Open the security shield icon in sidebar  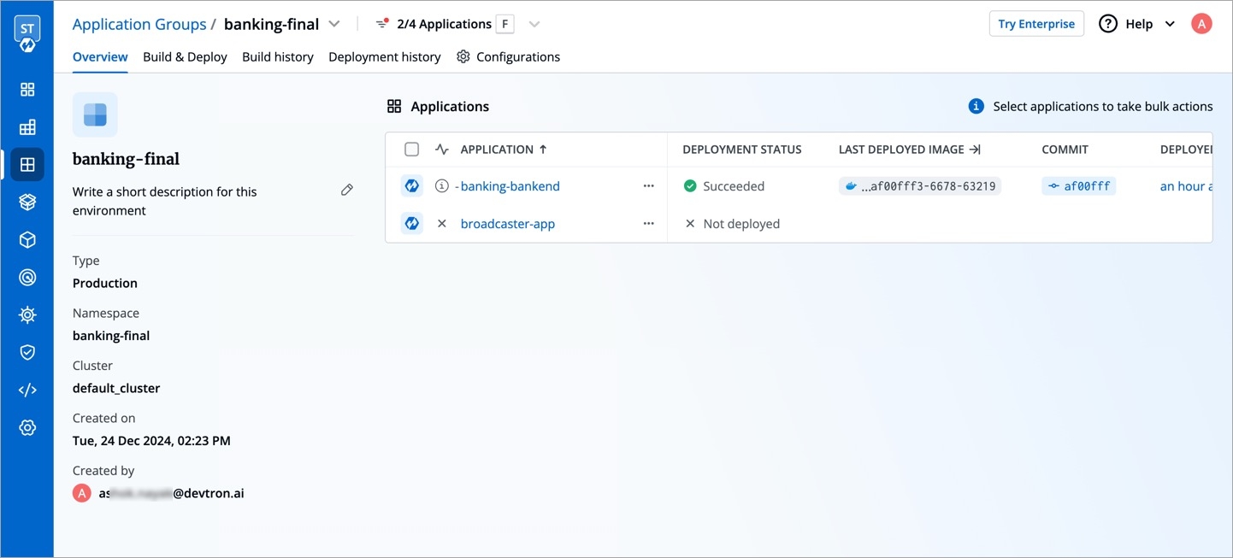click(x=27, y=353)
